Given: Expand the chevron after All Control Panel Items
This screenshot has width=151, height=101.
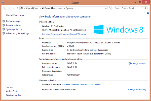Looking at the screenshot, I should pos(64,8).
